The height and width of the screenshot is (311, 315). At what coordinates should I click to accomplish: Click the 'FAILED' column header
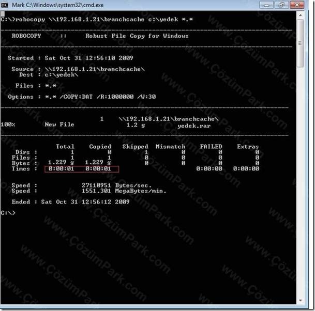(211, 147)
